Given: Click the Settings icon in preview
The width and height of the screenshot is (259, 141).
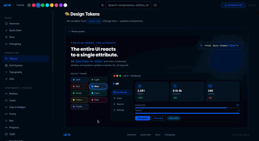Looking at the screenshot, I should pyautogui.click(x=114, y=110).
